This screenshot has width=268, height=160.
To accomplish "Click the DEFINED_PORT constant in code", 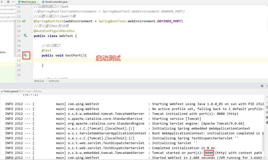I will coord(169,21).
